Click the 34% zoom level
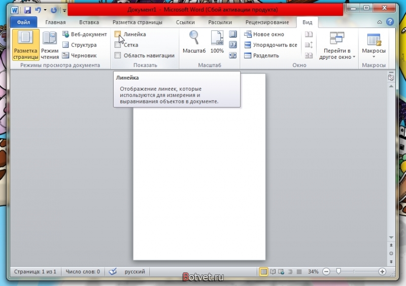This screenshot has height=286, width=406. point(313,271)
